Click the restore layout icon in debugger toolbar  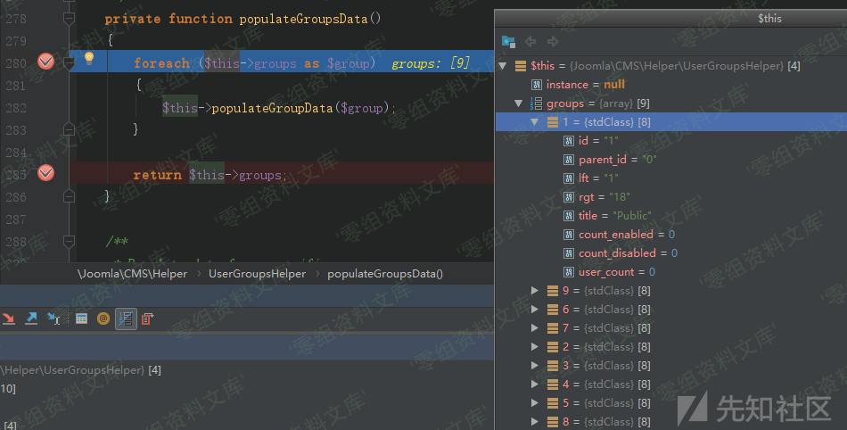(x=147, y=318)
